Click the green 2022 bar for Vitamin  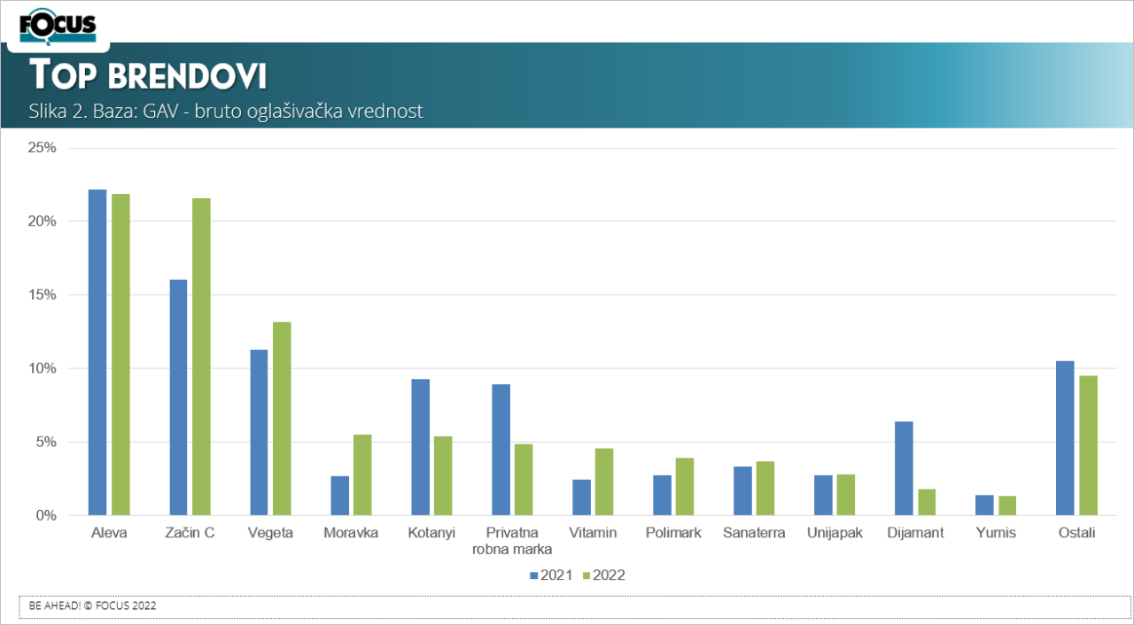604,482
